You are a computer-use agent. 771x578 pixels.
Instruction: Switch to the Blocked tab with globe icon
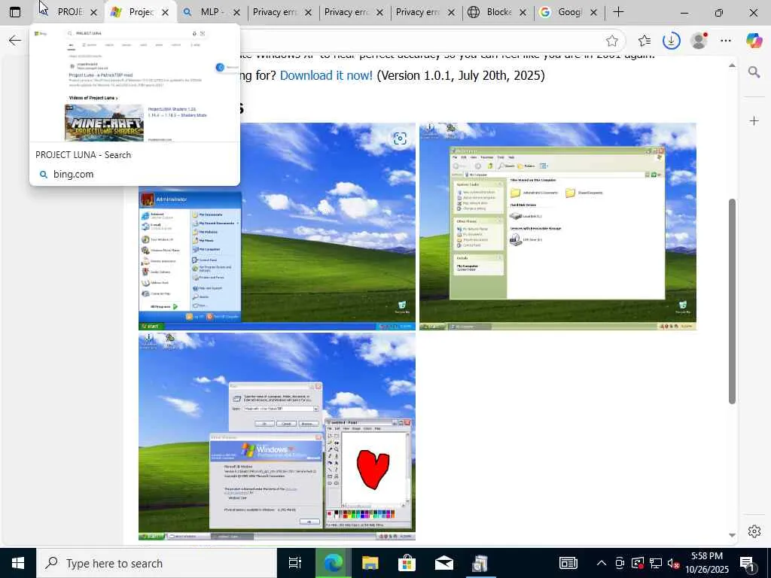(498, 12)
